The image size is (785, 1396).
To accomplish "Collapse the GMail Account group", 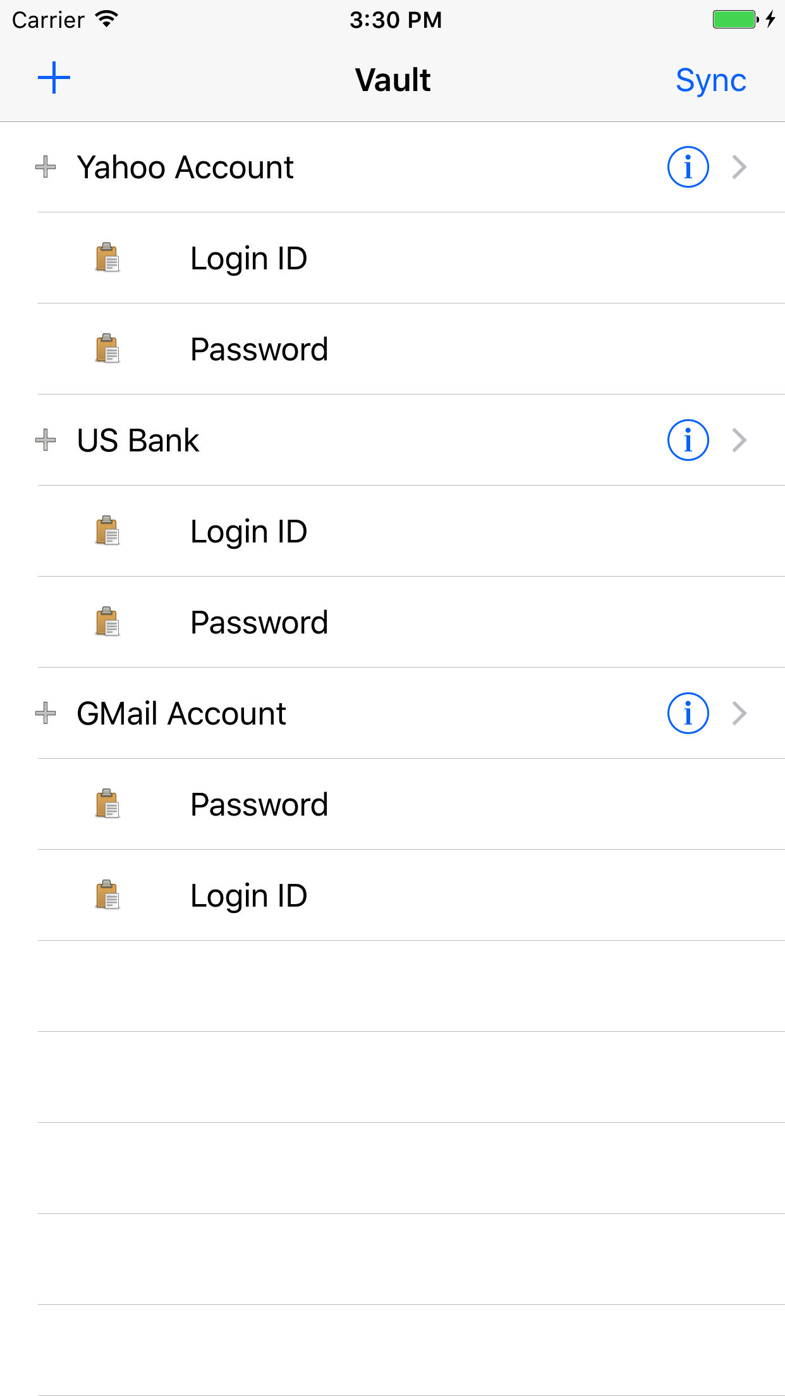I will point(46,714).
